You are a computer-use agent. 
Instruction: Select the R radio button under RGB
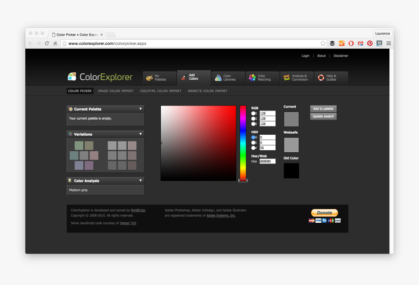click(x=253, y=113)
